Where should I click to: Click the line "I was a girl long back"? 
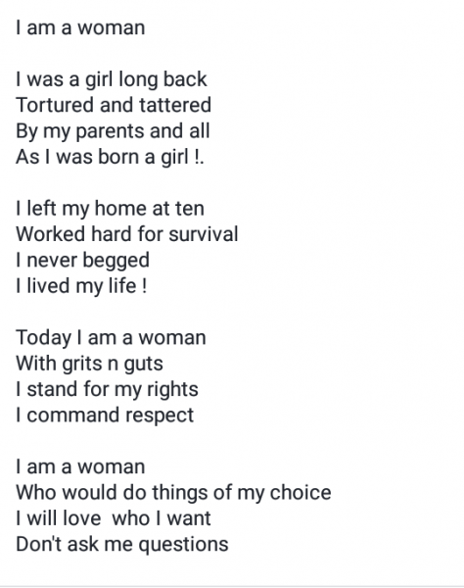[112, 80]
